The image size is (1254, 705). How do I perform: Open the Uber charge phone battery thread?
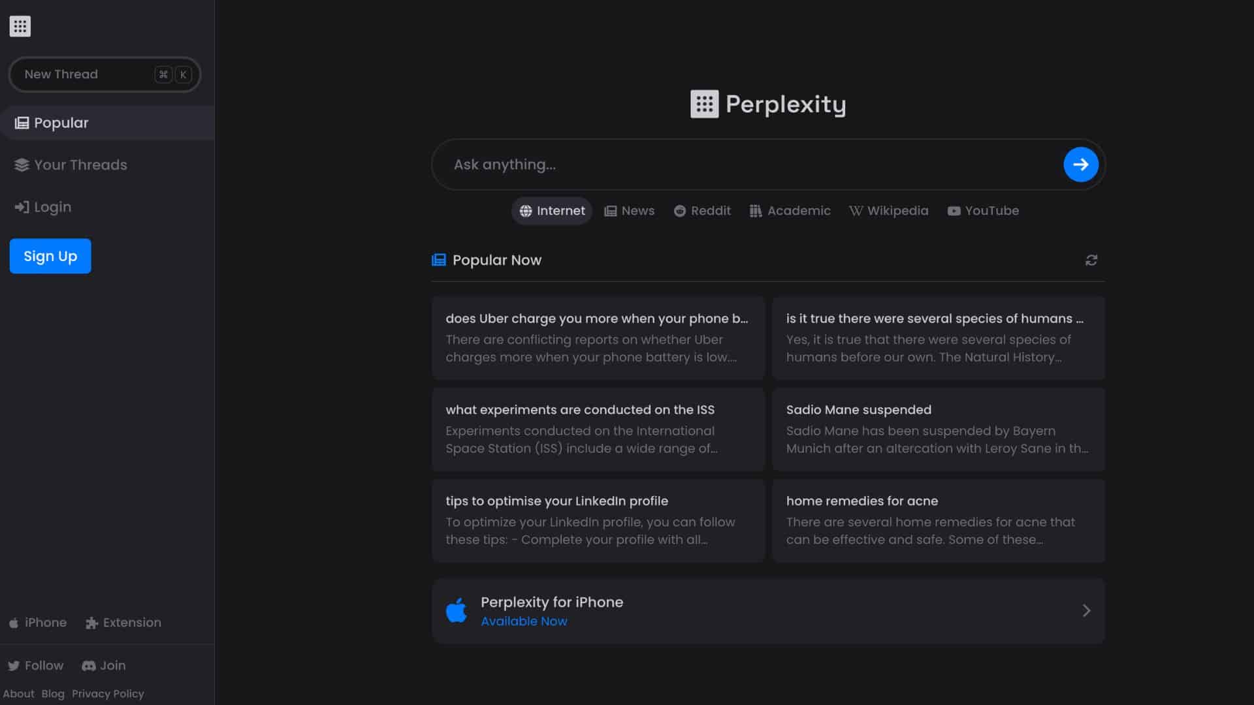tap(598, 338)
